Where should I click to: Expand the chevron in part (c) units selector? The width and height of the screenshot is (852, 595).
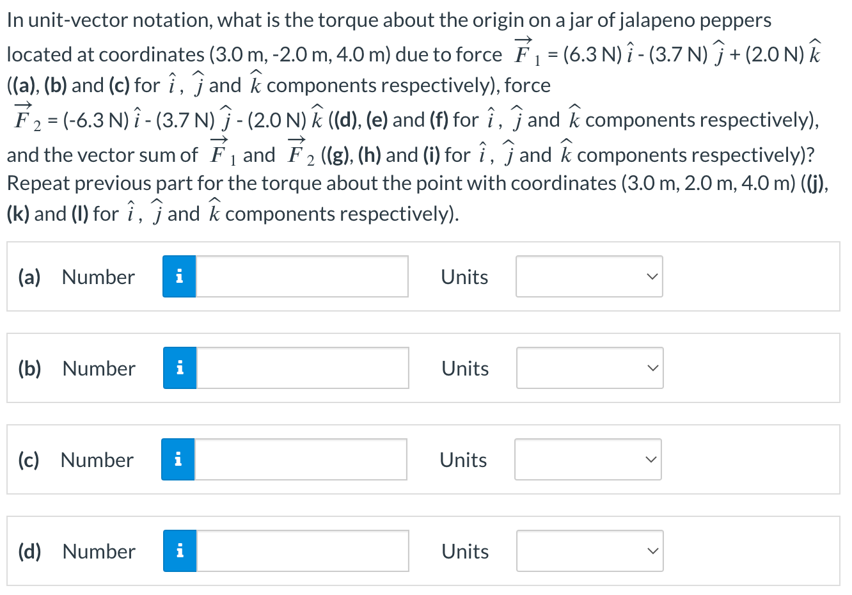click(x=650, y=459)
